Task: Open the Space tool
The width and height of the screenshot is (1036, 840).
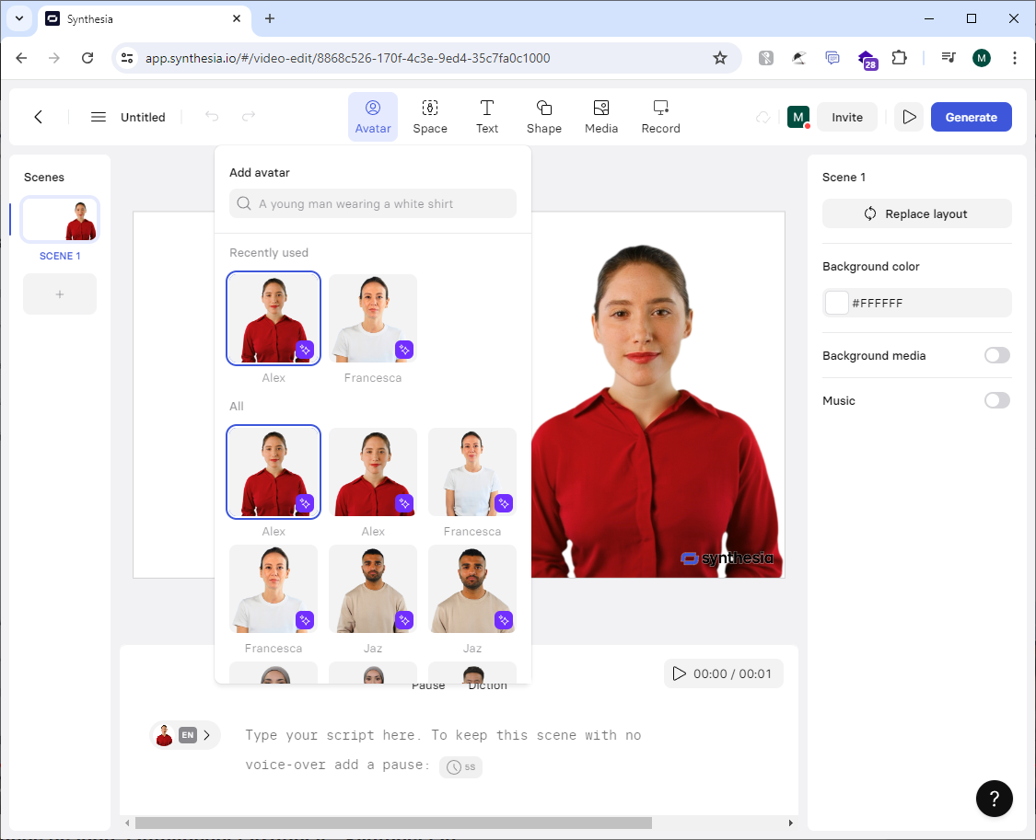Action: [430, 117]
